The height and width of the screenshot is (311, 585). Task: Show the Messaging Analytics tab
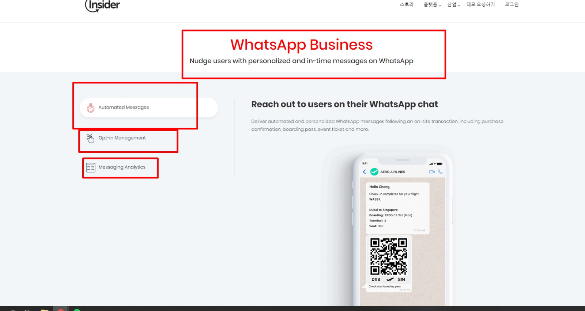point(122,167)
